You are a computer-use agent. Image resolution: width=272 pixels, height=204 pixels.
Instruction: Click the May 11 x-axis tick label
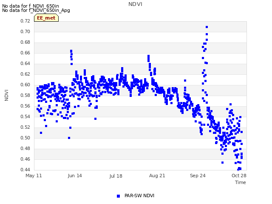[34, 176]
